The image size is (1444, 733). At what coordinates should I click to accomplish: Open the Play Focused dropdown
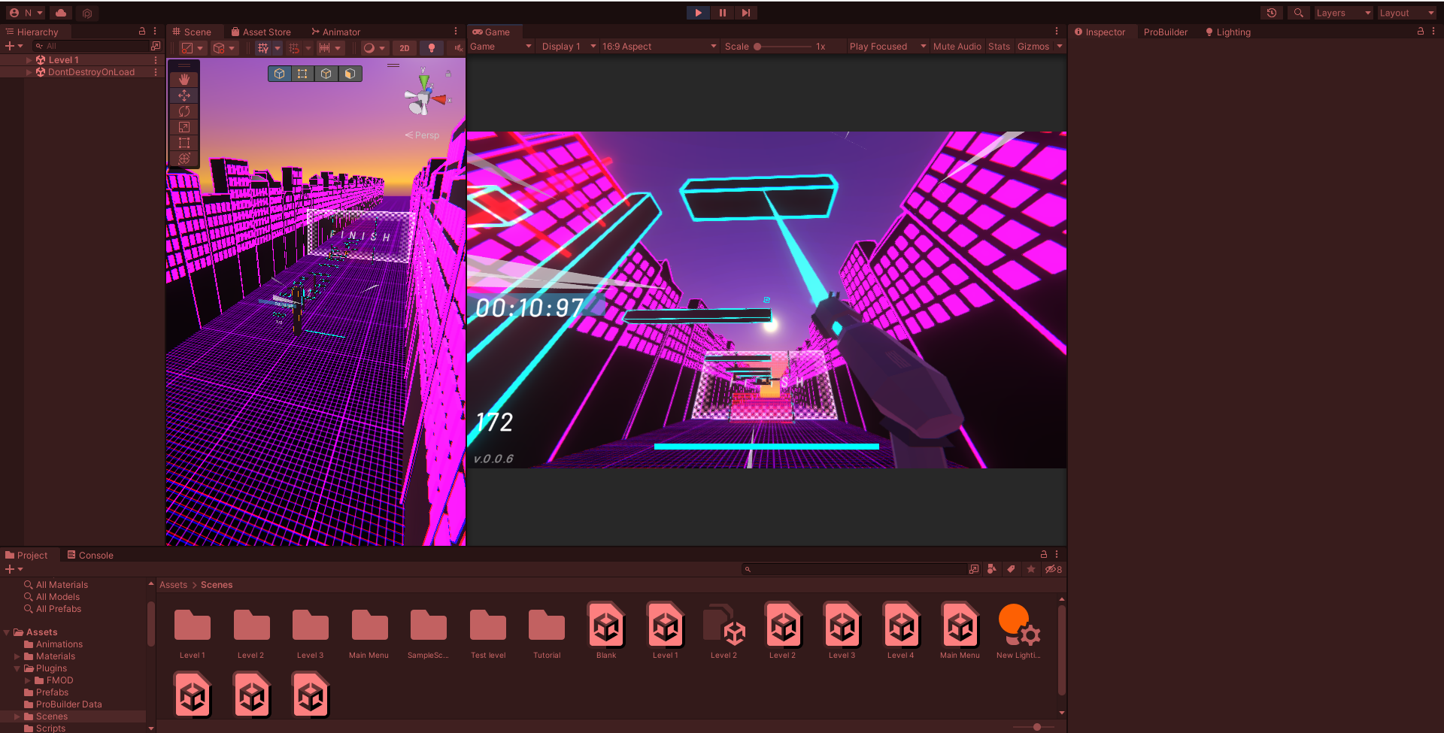coord(887,47)
